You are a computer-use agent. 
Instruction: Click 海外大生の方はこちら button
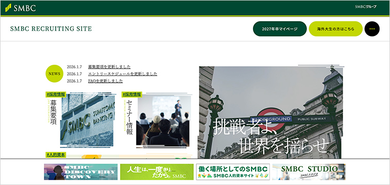point(335,29)
